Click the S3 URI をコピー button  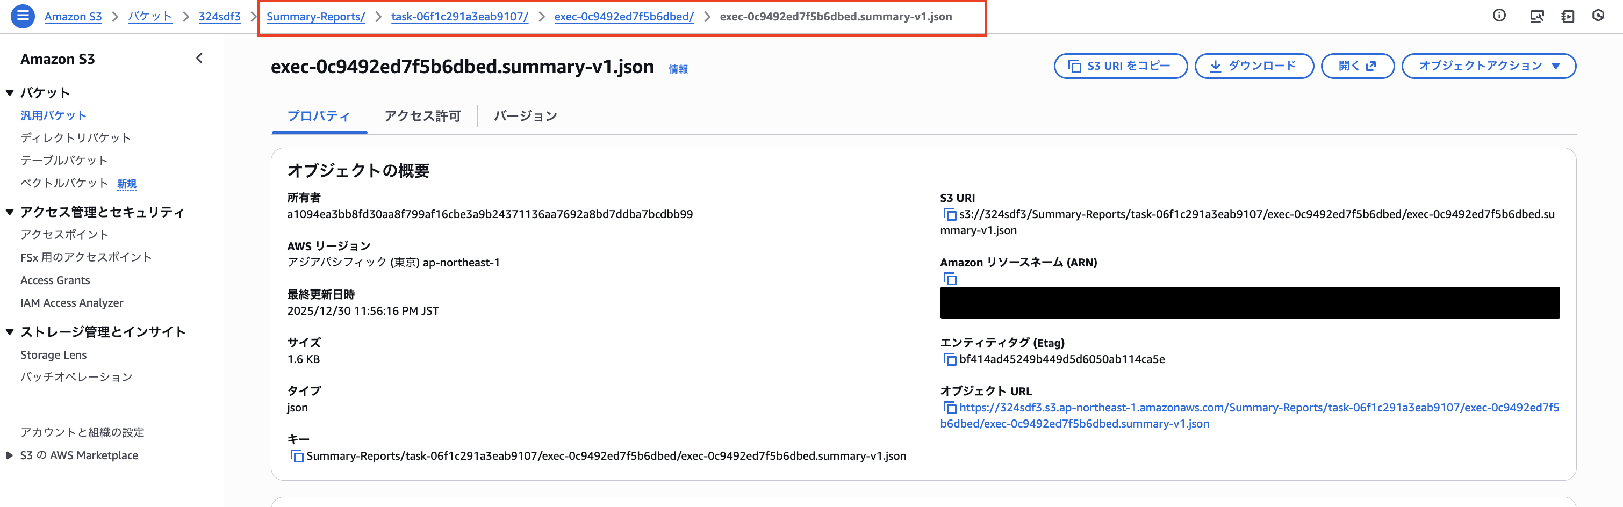[x=1119, y=66]
